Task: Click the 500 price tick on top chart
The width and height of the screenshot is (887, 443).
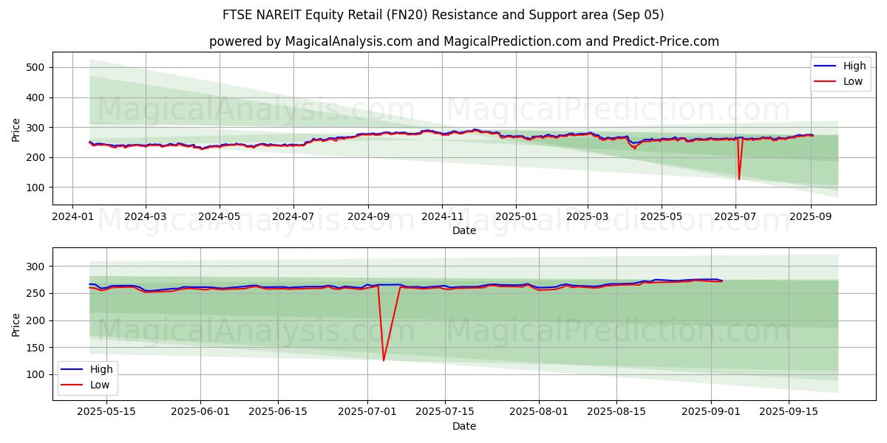Action: tap(36, 67)
